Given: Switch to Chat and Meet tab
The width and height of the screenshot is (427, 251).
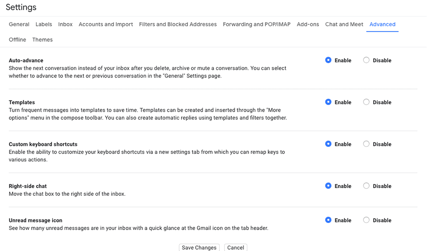Looking at the screenshot, I should (344, 24).
